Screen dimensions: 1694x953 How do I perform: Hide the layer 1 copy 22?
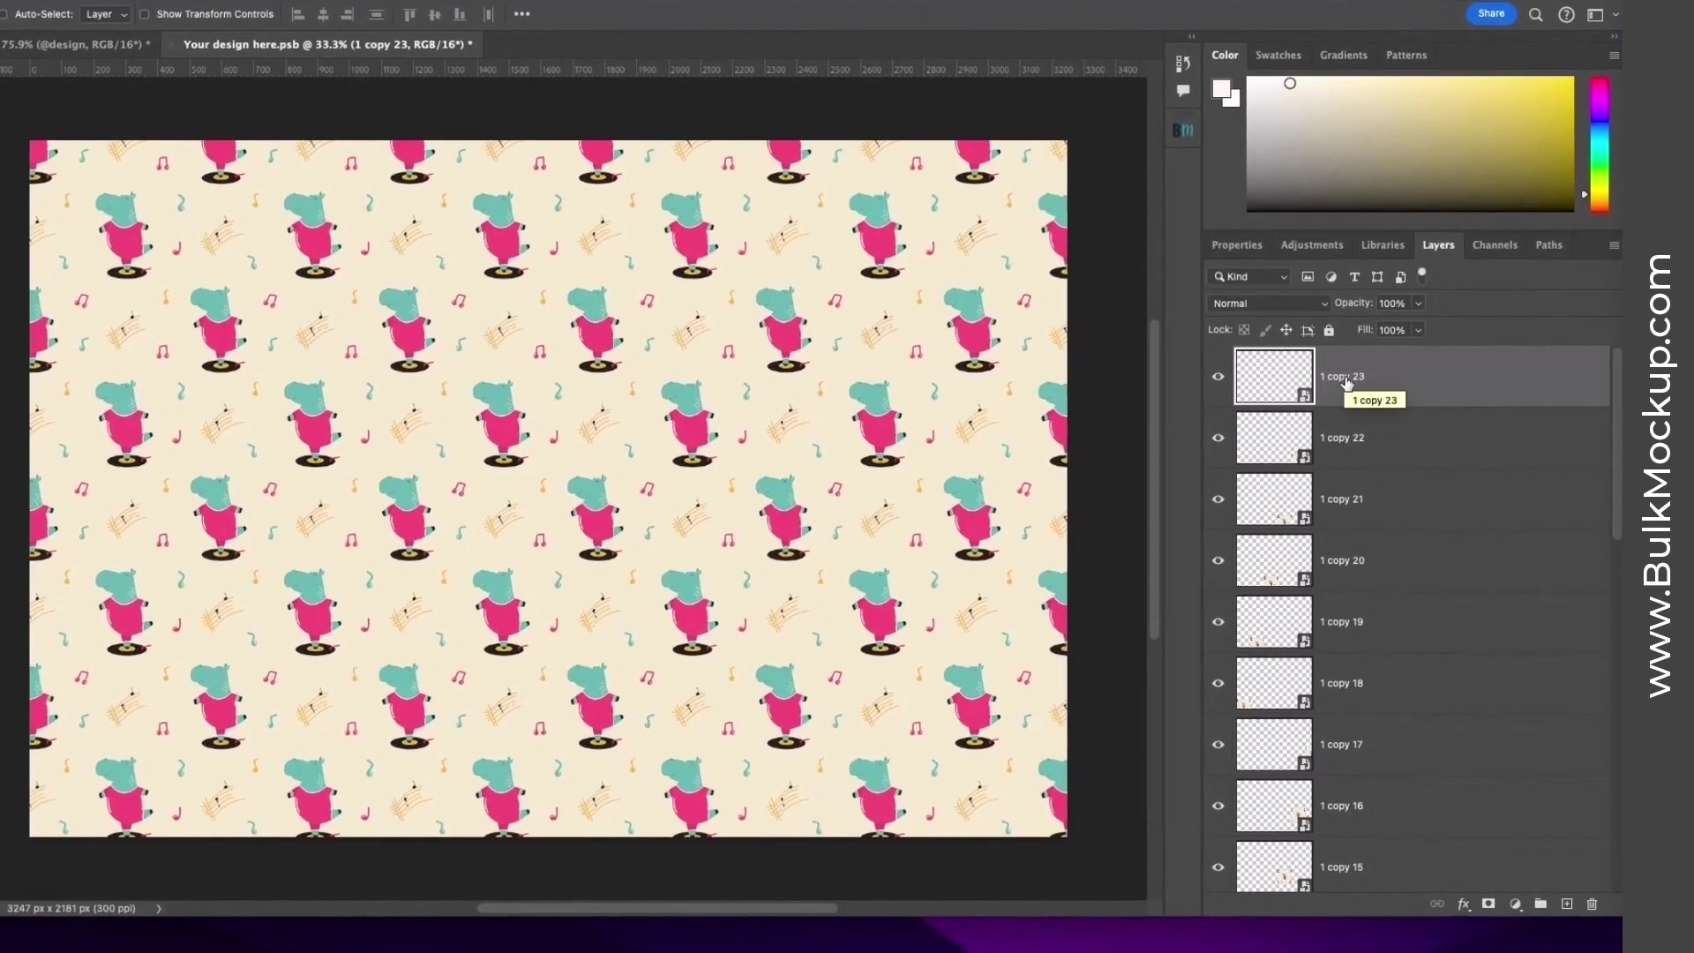pos(1218,438)
